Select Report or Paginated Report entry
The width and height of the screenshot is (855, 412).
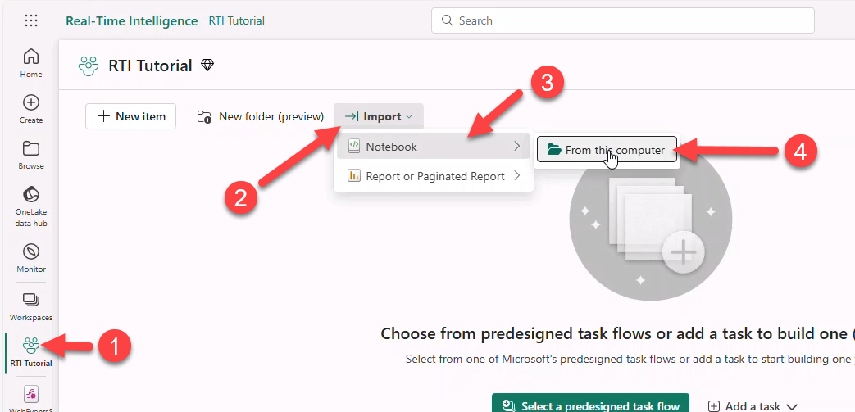434,176
